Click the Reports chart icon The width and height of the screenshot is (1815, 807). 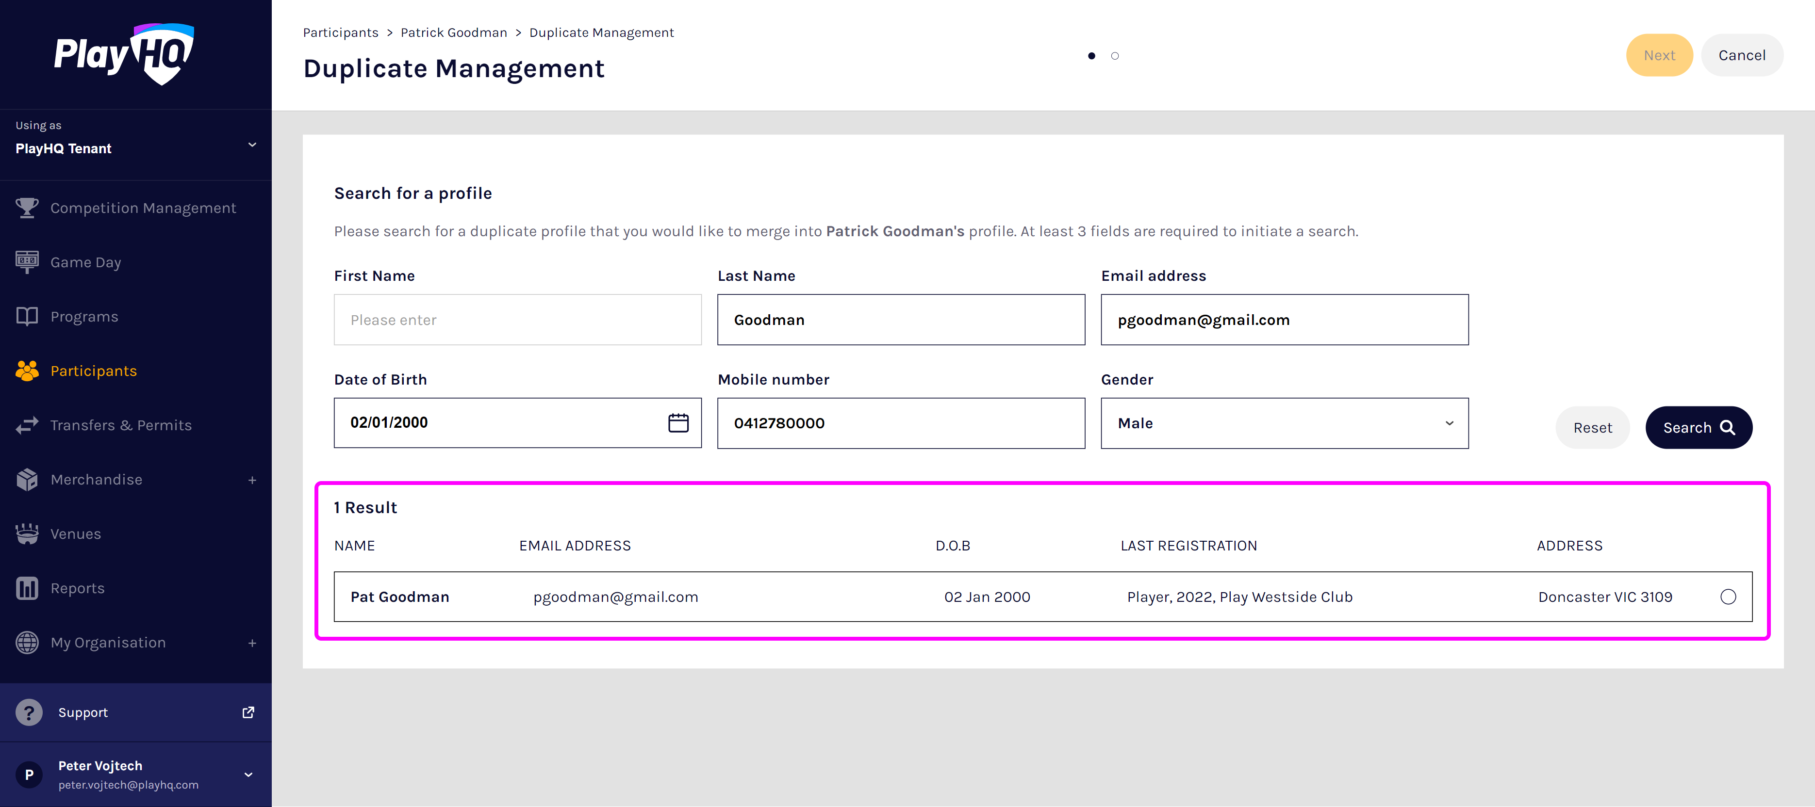tap(27, 588)
